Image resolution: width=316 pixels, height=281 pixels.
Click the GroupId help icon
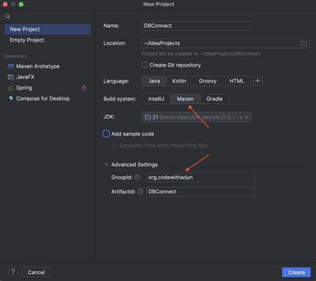(x=137, y=177)
